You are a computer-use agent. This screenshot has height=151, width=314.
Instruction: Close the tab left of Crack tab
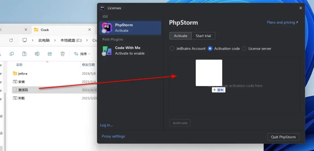tap(26, 30)
